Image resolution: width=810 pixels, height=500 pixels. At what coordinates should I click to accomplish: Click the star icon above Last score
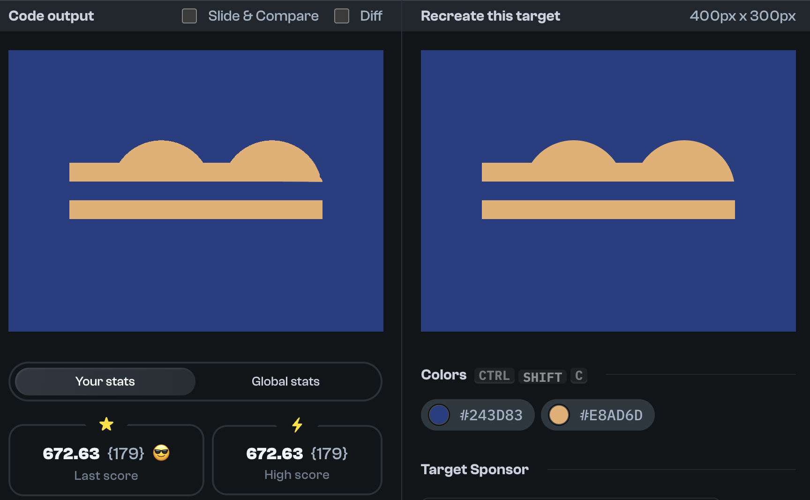click(106, 424)
